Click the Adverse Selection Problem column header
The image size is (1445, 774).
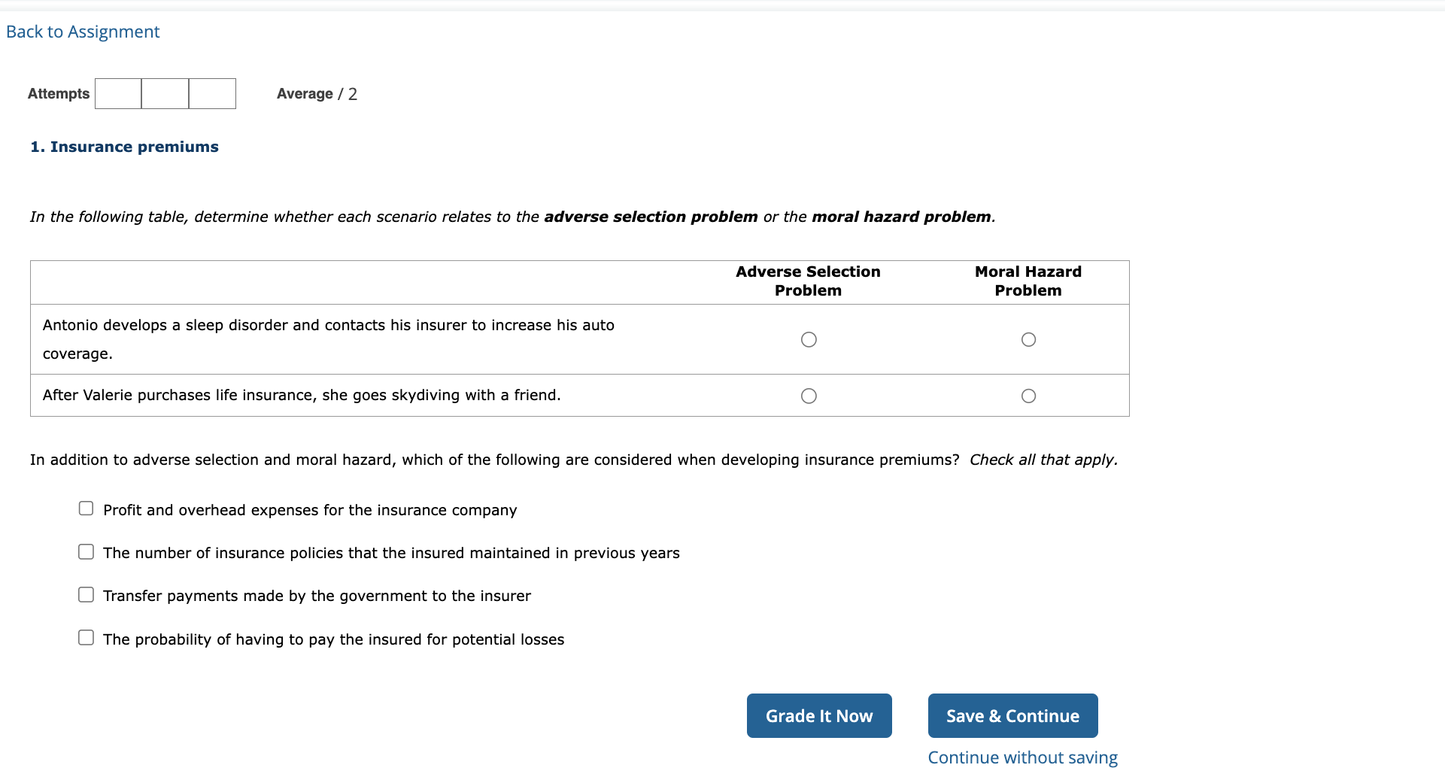(808, 281)
